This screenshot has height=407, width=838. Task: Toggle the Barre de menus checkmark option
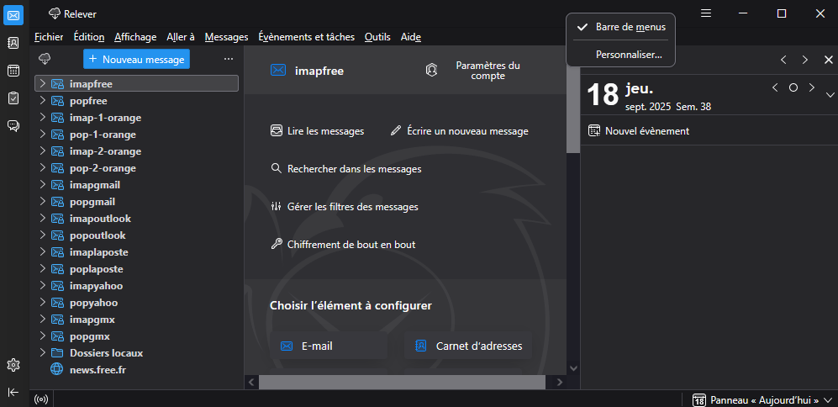[621, 27]
